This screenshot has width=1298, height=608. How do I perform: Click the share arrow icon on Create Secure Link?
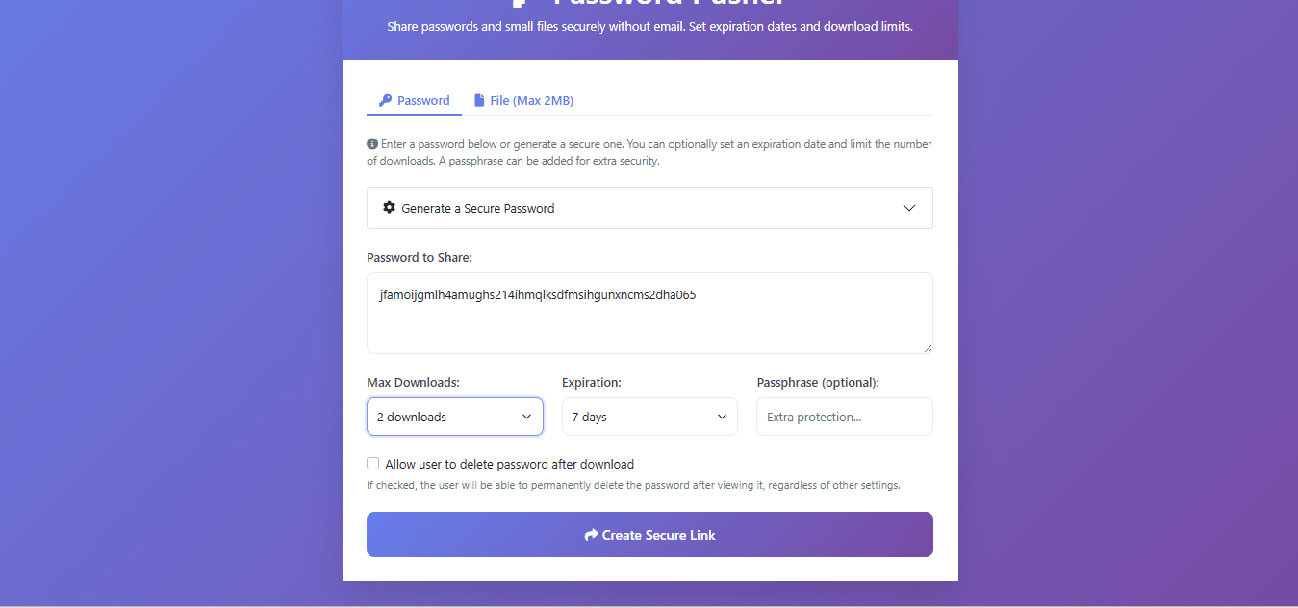coord(591,535)
